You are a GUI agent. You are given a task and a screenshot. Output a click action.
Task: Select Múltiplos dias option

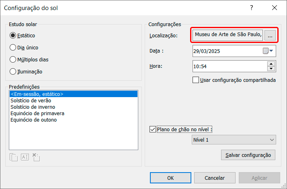[13, 59]
